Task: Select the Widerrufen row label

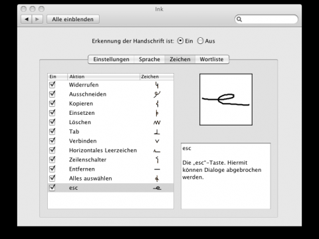Action: (x=84, y=85)
